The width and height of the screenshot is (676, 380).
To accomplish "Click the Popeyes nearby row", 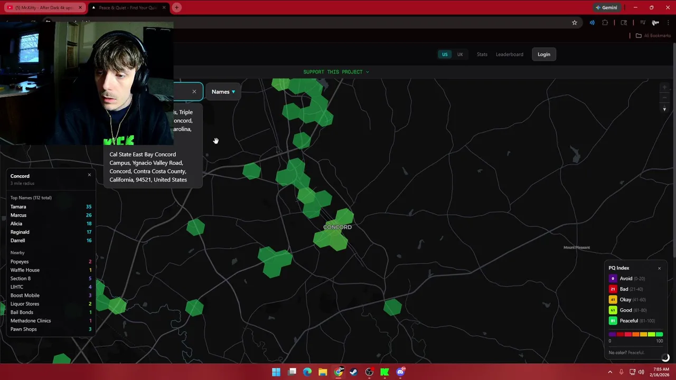I will [x=51, y=262].
